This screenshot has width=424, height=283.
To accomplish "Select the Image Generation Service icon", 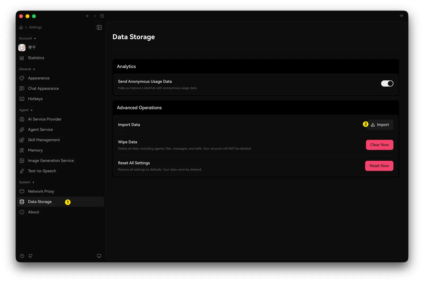I will click(22, 160).
